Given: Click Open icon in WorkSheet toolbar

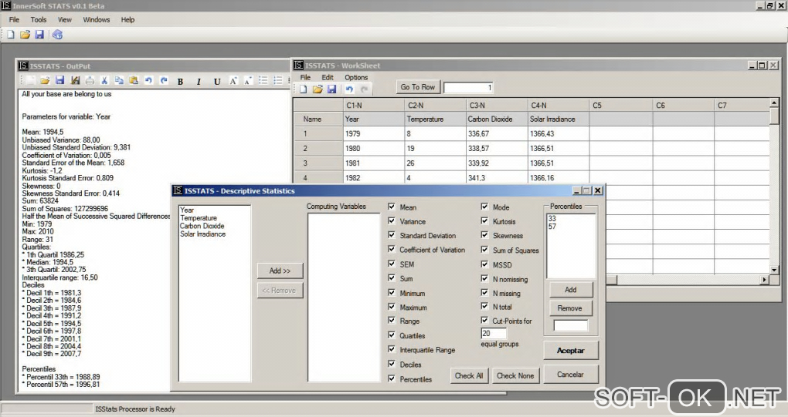Looking at the screenshot, I should 318,89.
